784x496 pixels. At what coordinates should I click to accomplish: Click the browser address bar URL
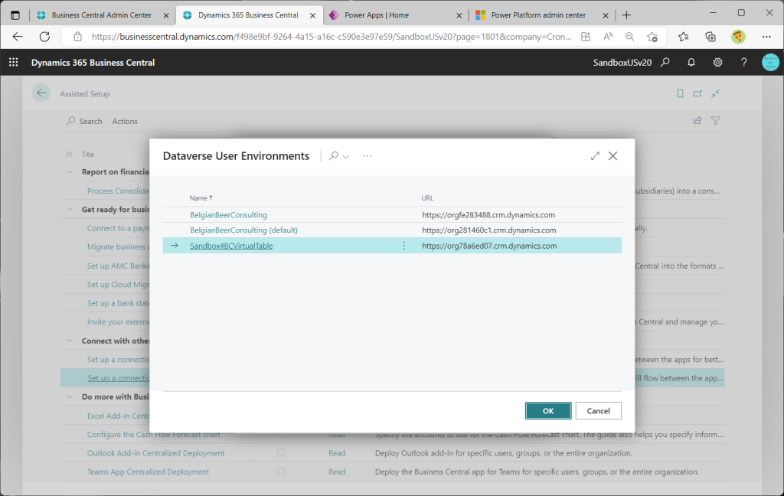(332, 37)
